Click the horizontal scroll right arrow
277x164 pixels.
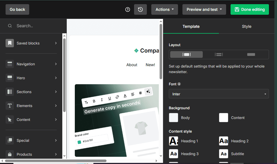click(156, 161)
